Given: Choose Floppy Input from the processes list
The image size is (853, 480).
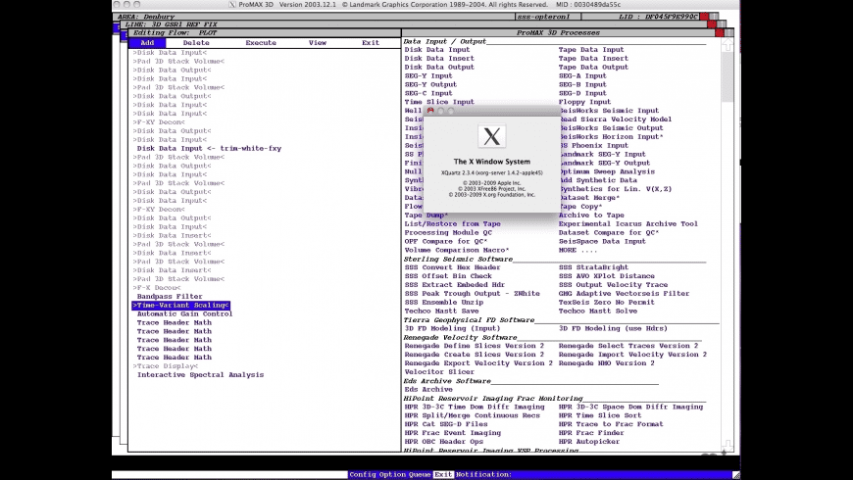Looking at the screenshot, I should click(x=584, y=102).
